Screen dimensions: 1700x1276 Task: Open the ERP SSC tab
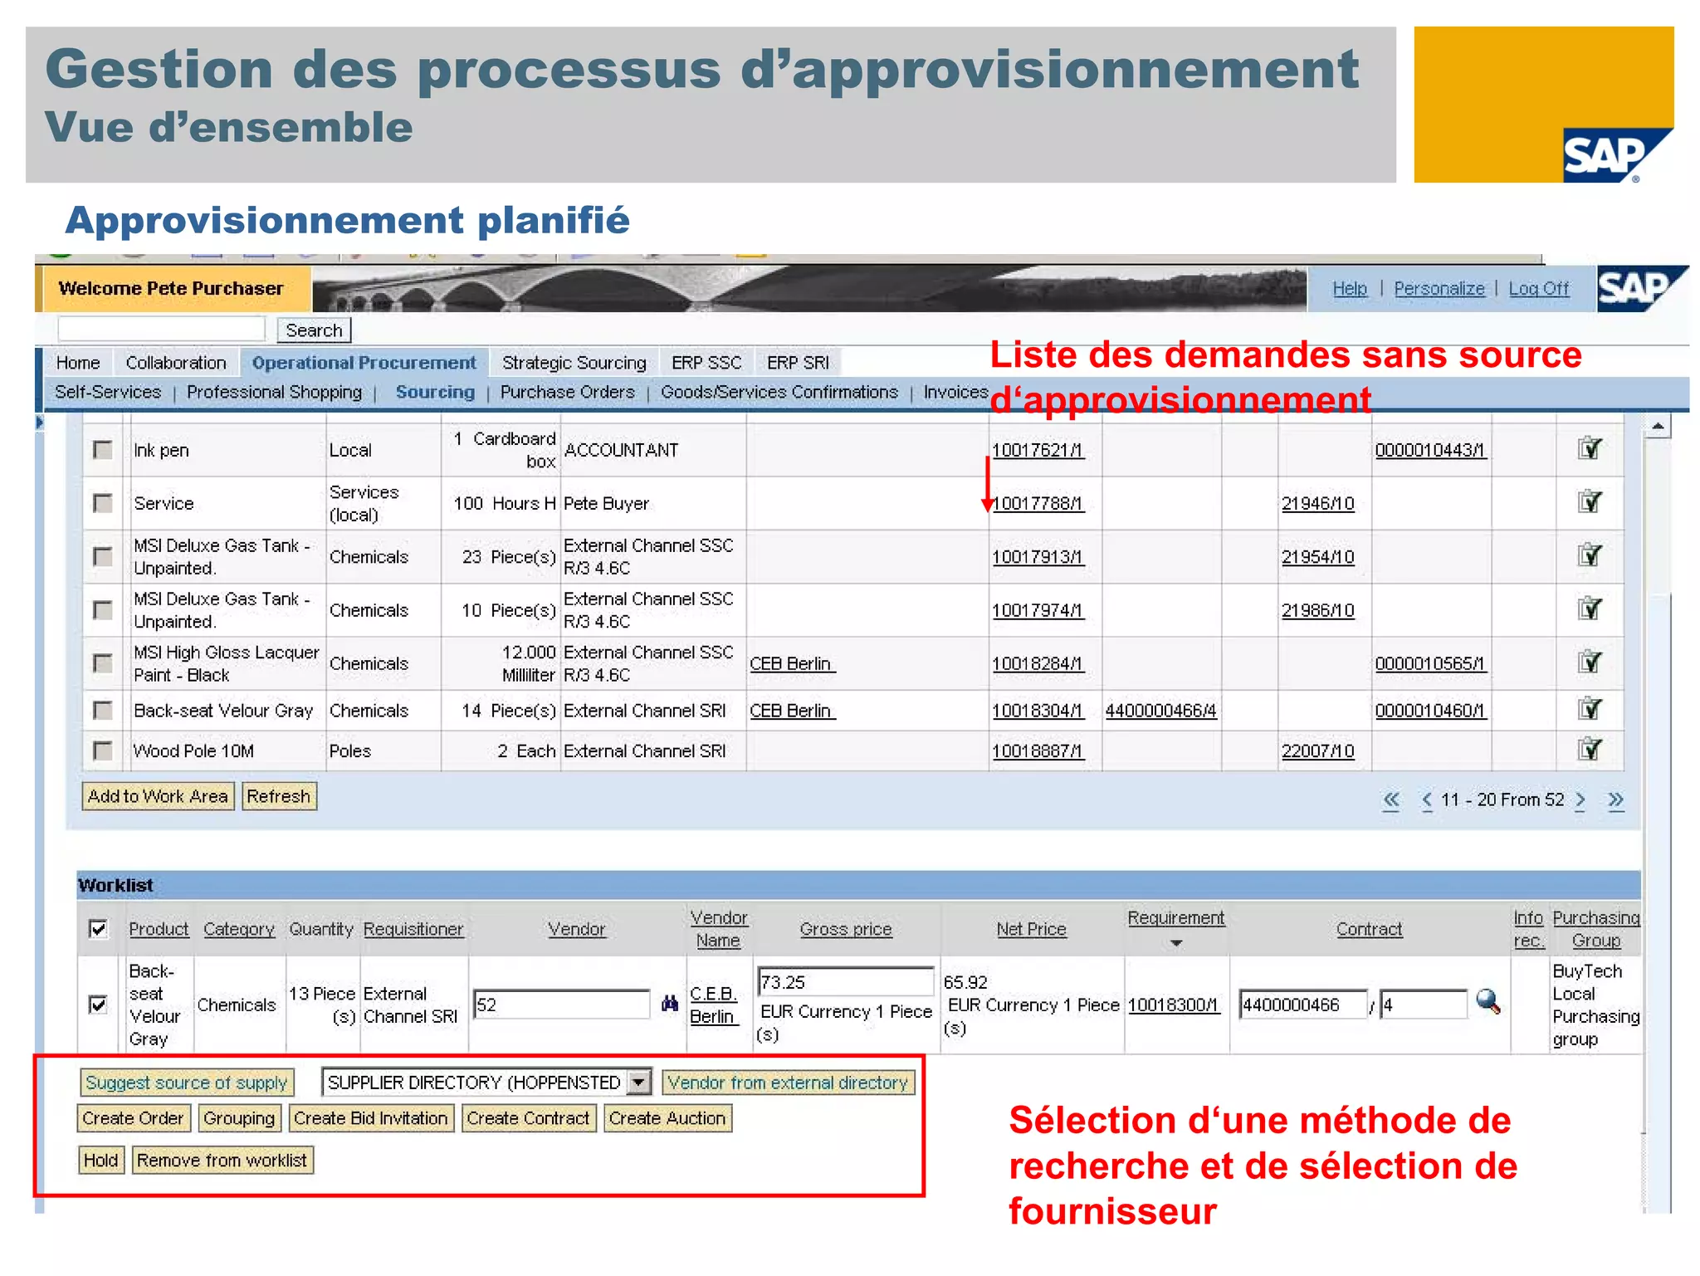tap(706, 363)
